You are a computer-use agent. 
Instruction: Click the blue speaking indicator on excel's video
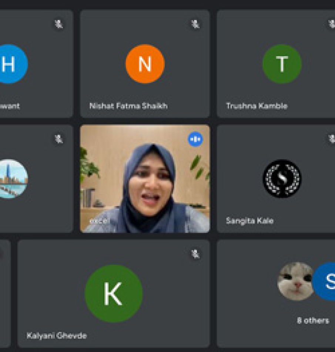pos(195,139)
